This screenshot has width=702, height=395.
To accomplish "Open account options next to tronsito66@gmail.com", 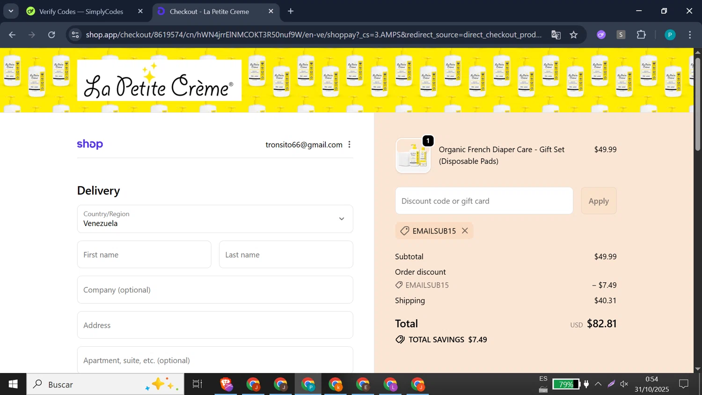I will tap(349, 145).
